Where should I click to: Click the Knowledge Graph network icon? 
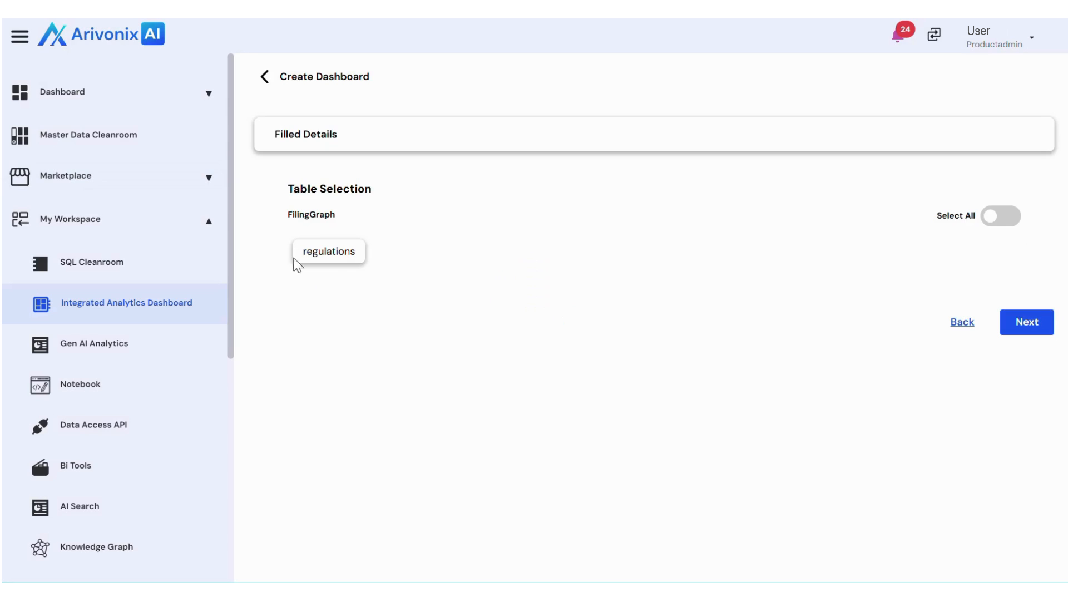pos(40,548)
